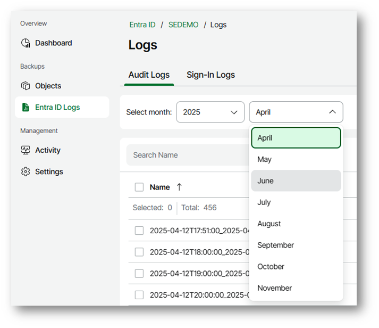Click the Search Name input field

point(186,155)
